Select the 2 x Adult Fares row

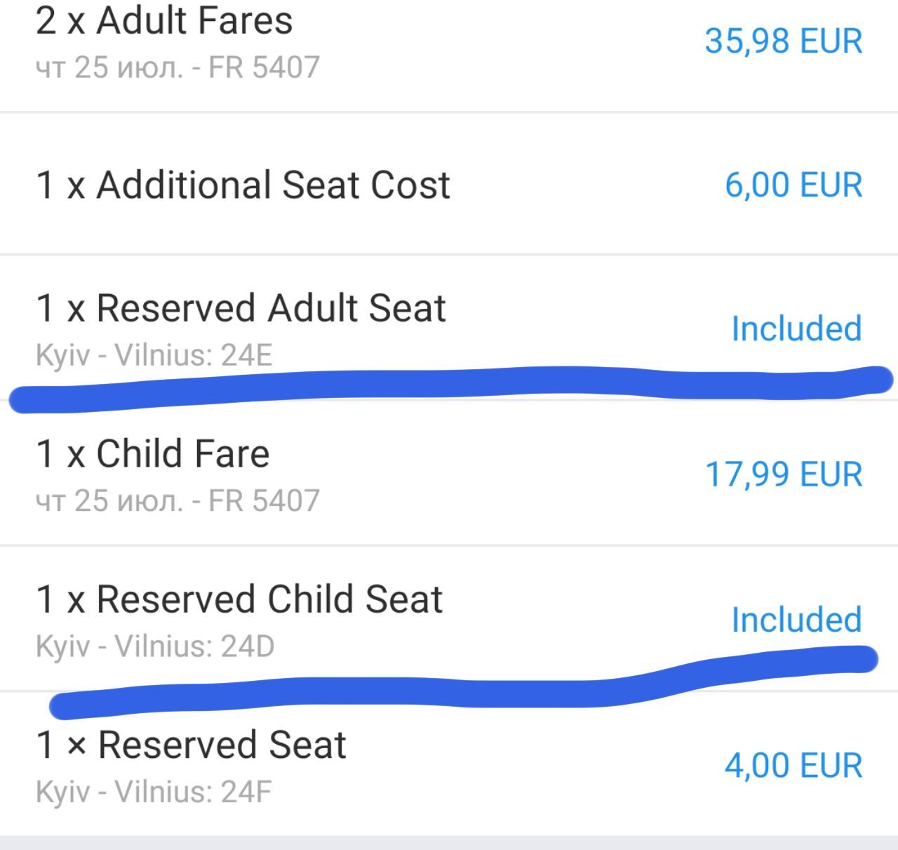449,55
